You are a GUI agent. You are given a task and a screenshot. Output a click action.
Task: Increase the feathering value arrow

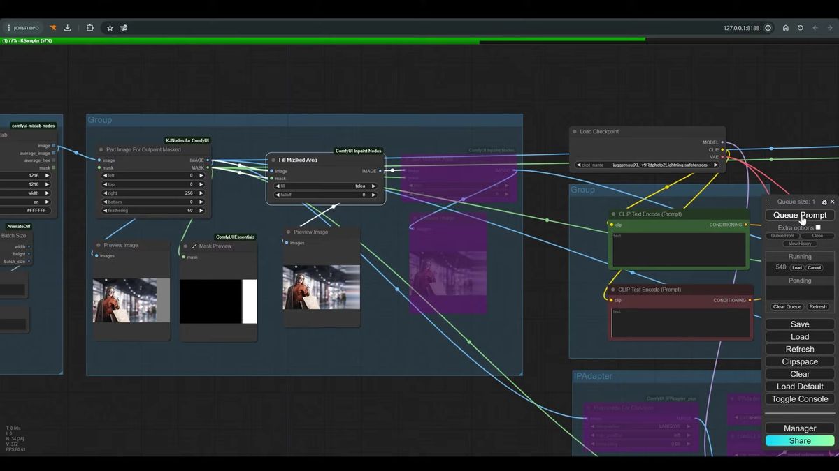[201, 210]
